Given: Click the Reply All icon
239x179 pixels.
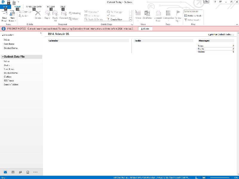Looking at the screenshot, I should click(x=55, y=13).
